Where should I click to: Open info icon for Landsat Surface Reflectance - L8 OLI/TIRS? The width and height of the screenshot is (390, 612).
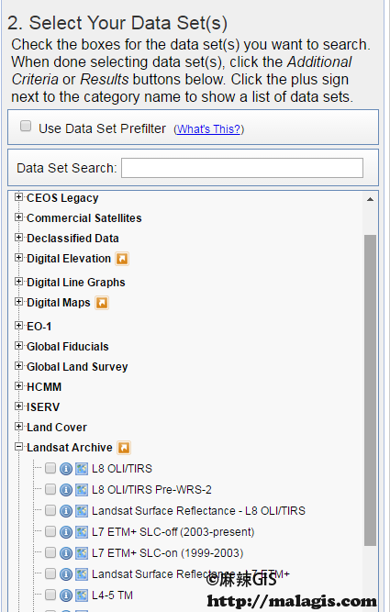66,510
